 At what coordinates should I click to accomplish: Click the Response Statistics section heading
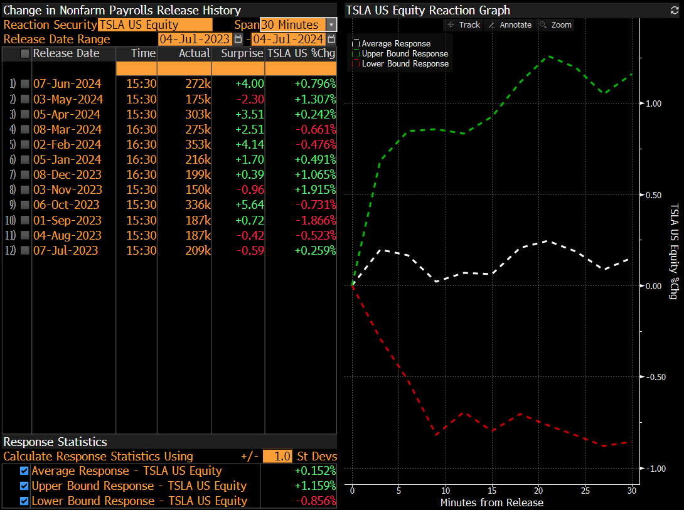click(55, 442)
